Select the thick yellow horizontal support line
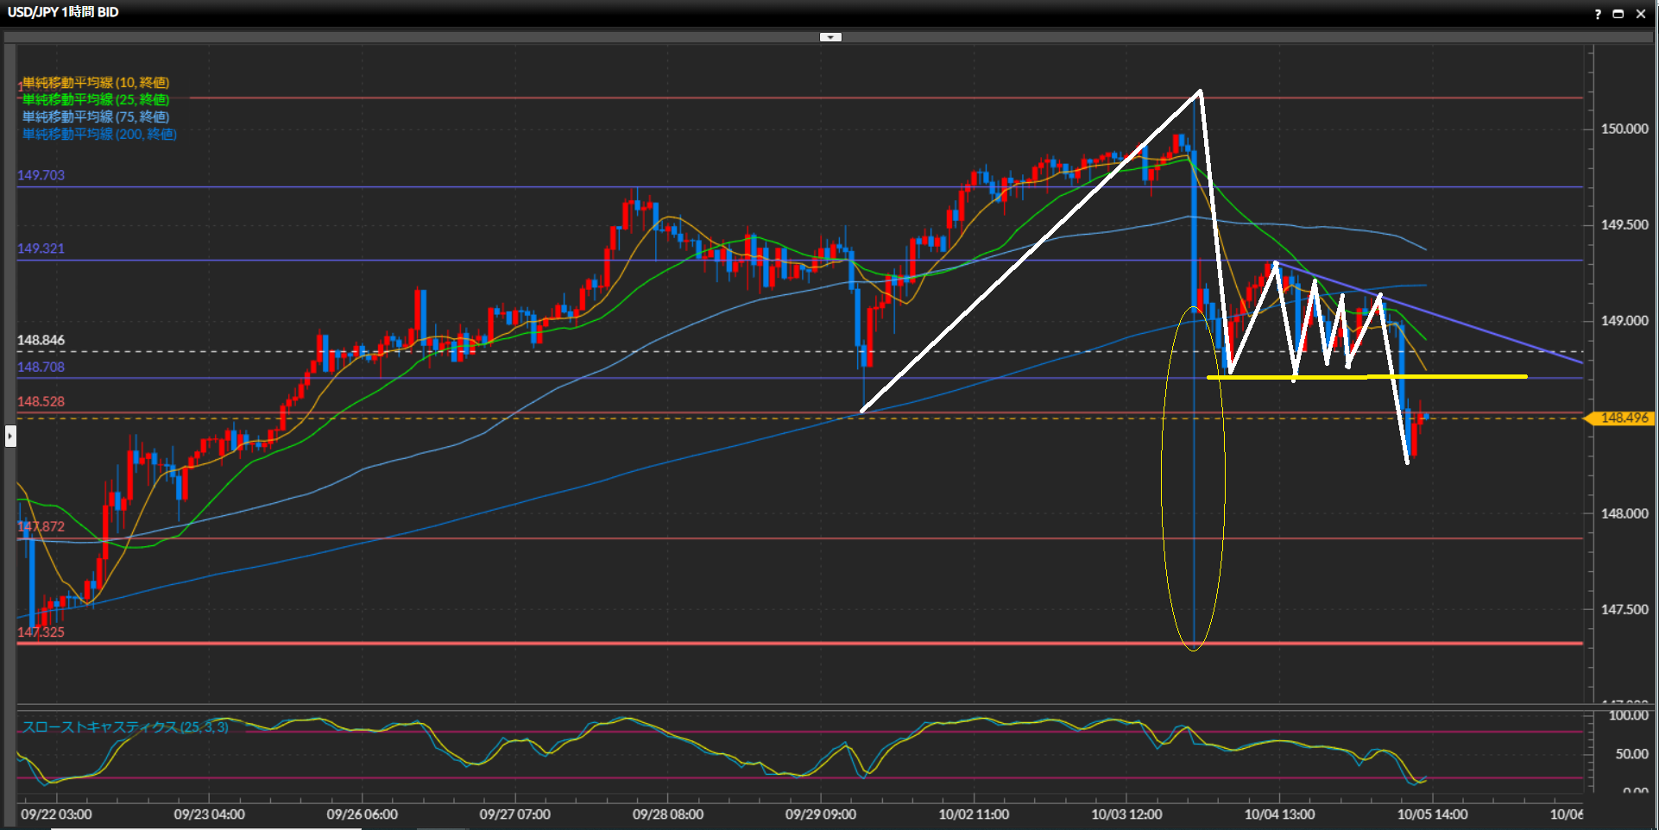1659x830 pixels. (1467, 377)
